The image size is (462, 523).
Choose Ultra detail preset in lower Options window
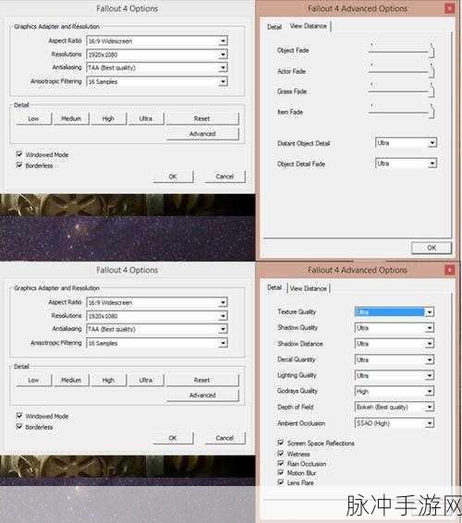tap(146, 381)
